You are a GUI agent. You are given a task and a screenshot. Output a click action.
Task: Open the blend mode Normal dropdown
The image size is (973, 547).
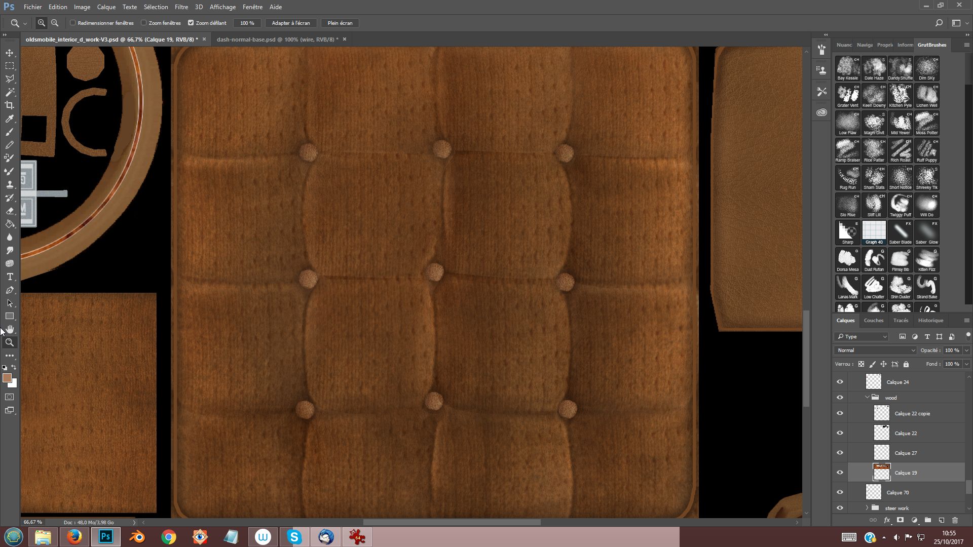click(x=876, y=350)
